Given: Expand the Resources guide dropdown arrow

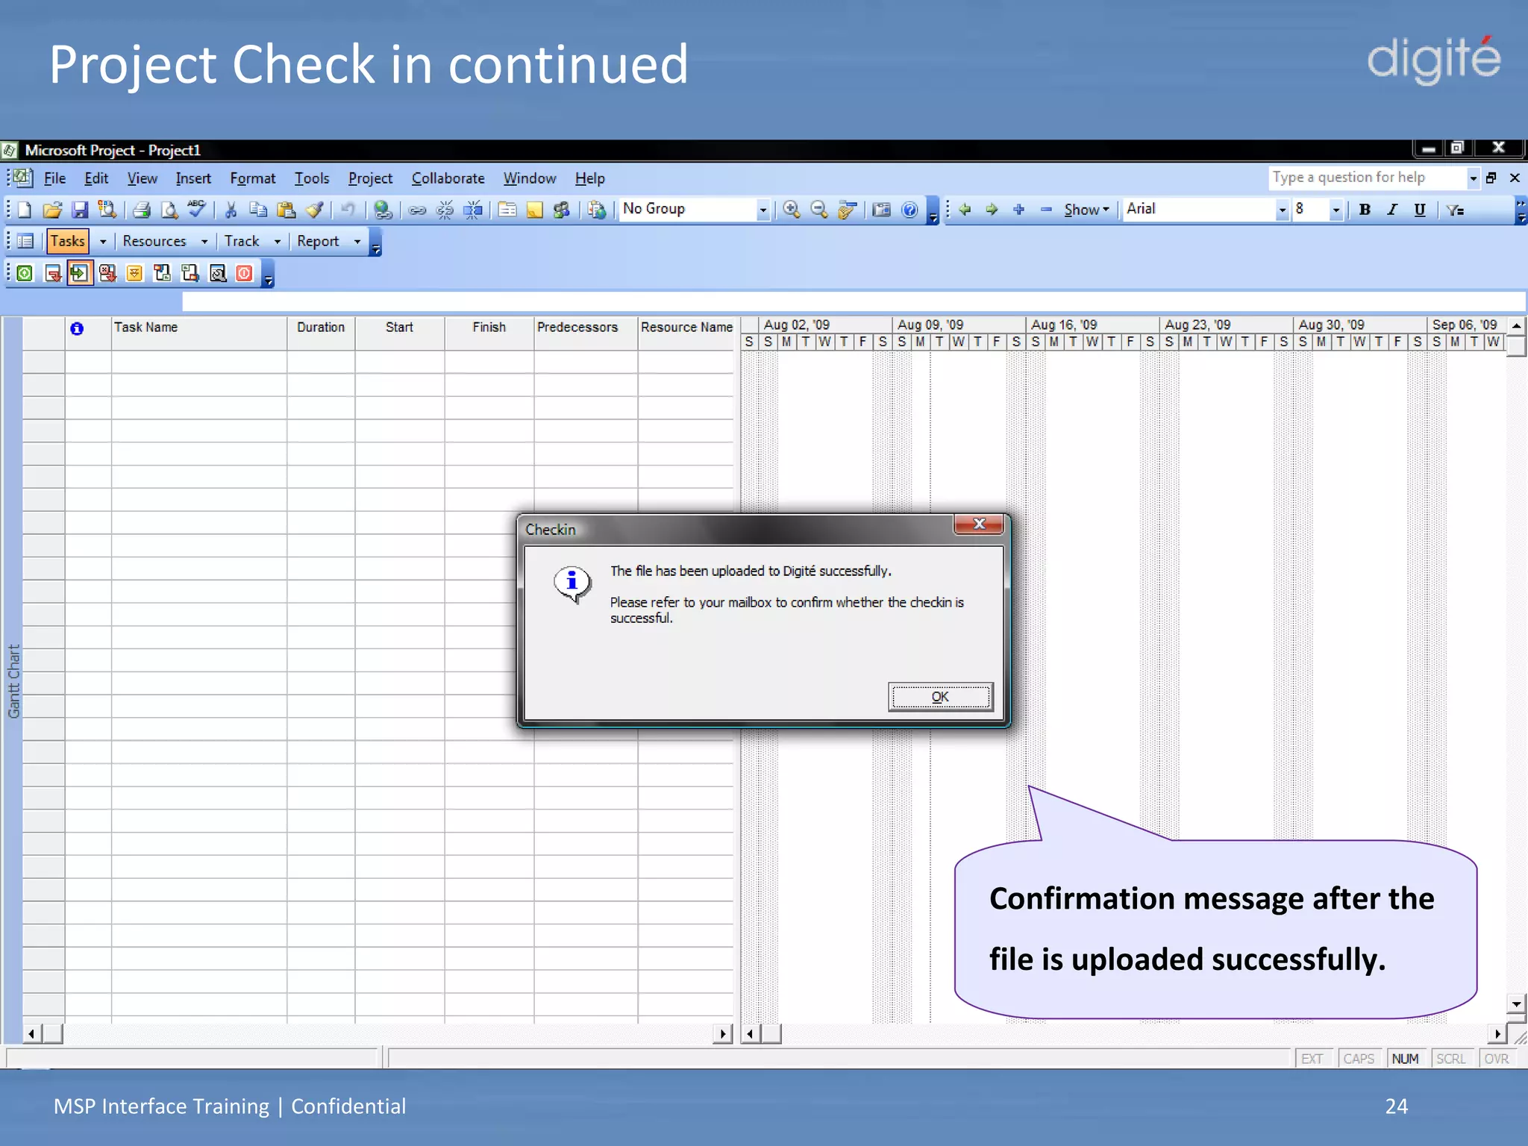Looking at the screenshot, I should click(x=204, y=241).
